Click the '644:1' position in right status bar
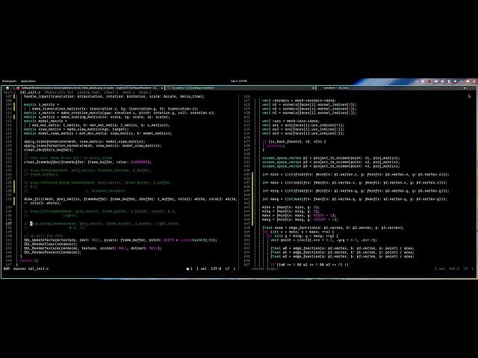 tap(454, 268)
